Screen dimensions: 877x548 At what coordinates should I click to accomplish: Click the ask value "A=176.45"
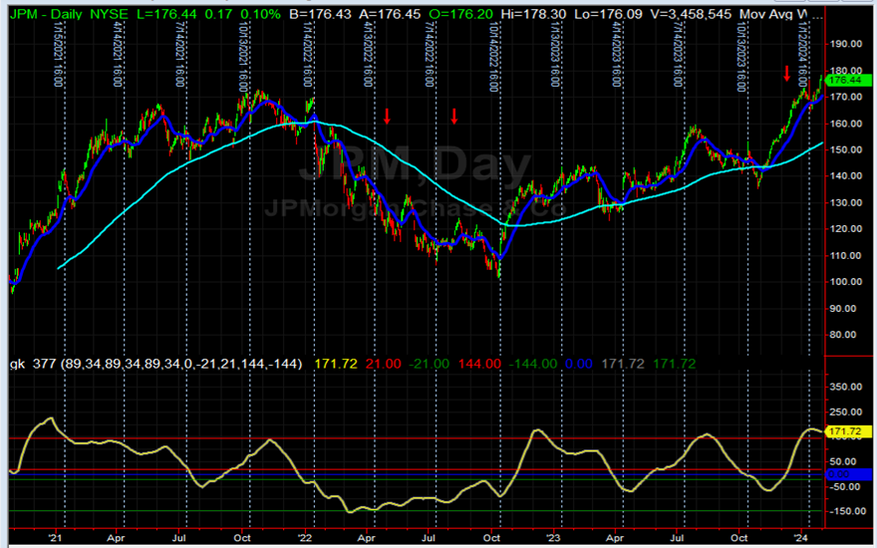(390, 15)
